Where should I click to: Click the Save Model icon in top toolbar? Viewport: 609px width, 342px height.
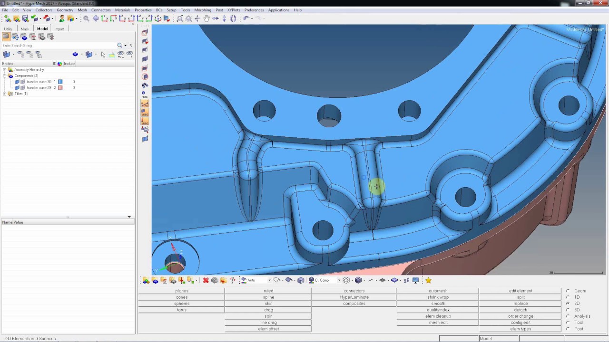pos(25,19)
